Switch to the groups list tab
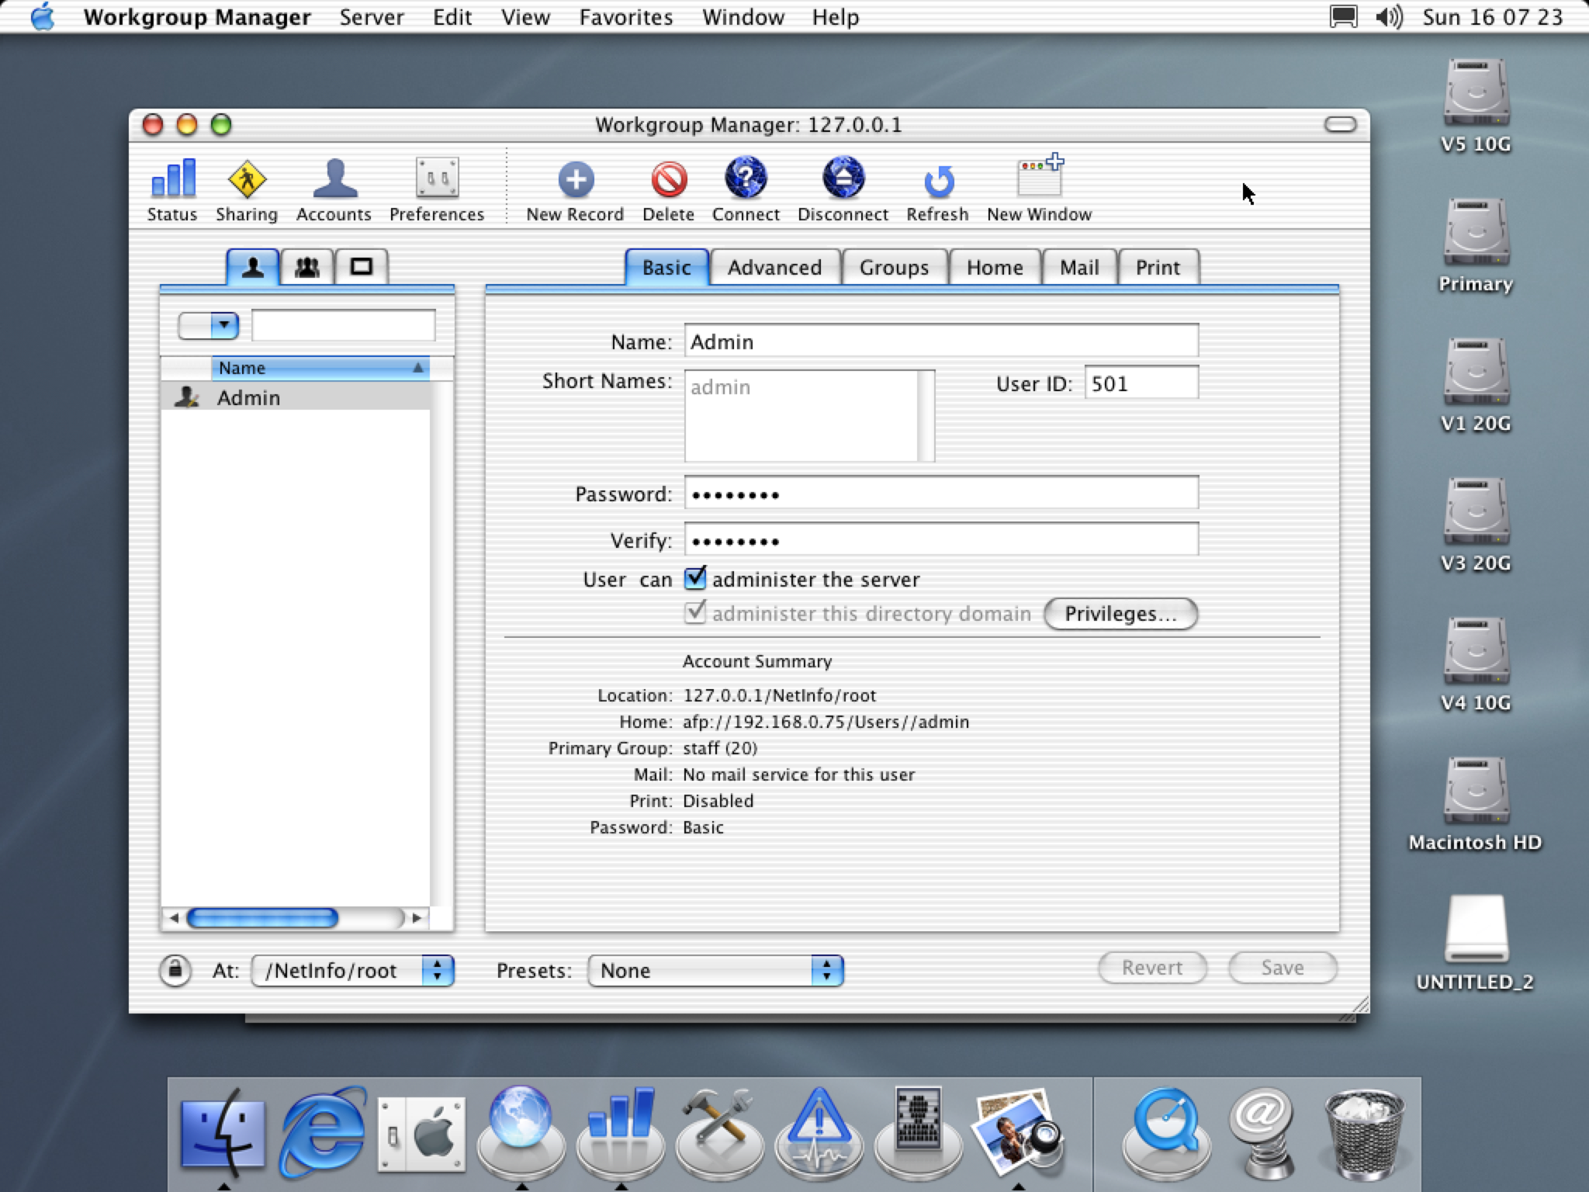 pos(307,267)
